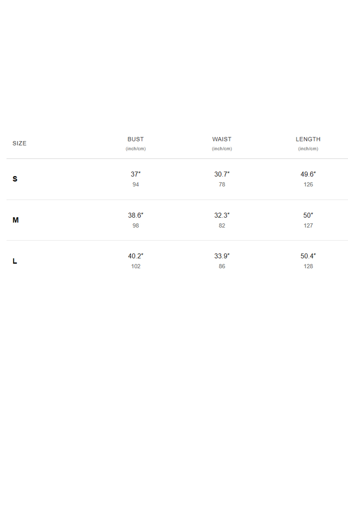Click the BUST column header
Viewport: 348px width, 522px height.
click(136, 139)
